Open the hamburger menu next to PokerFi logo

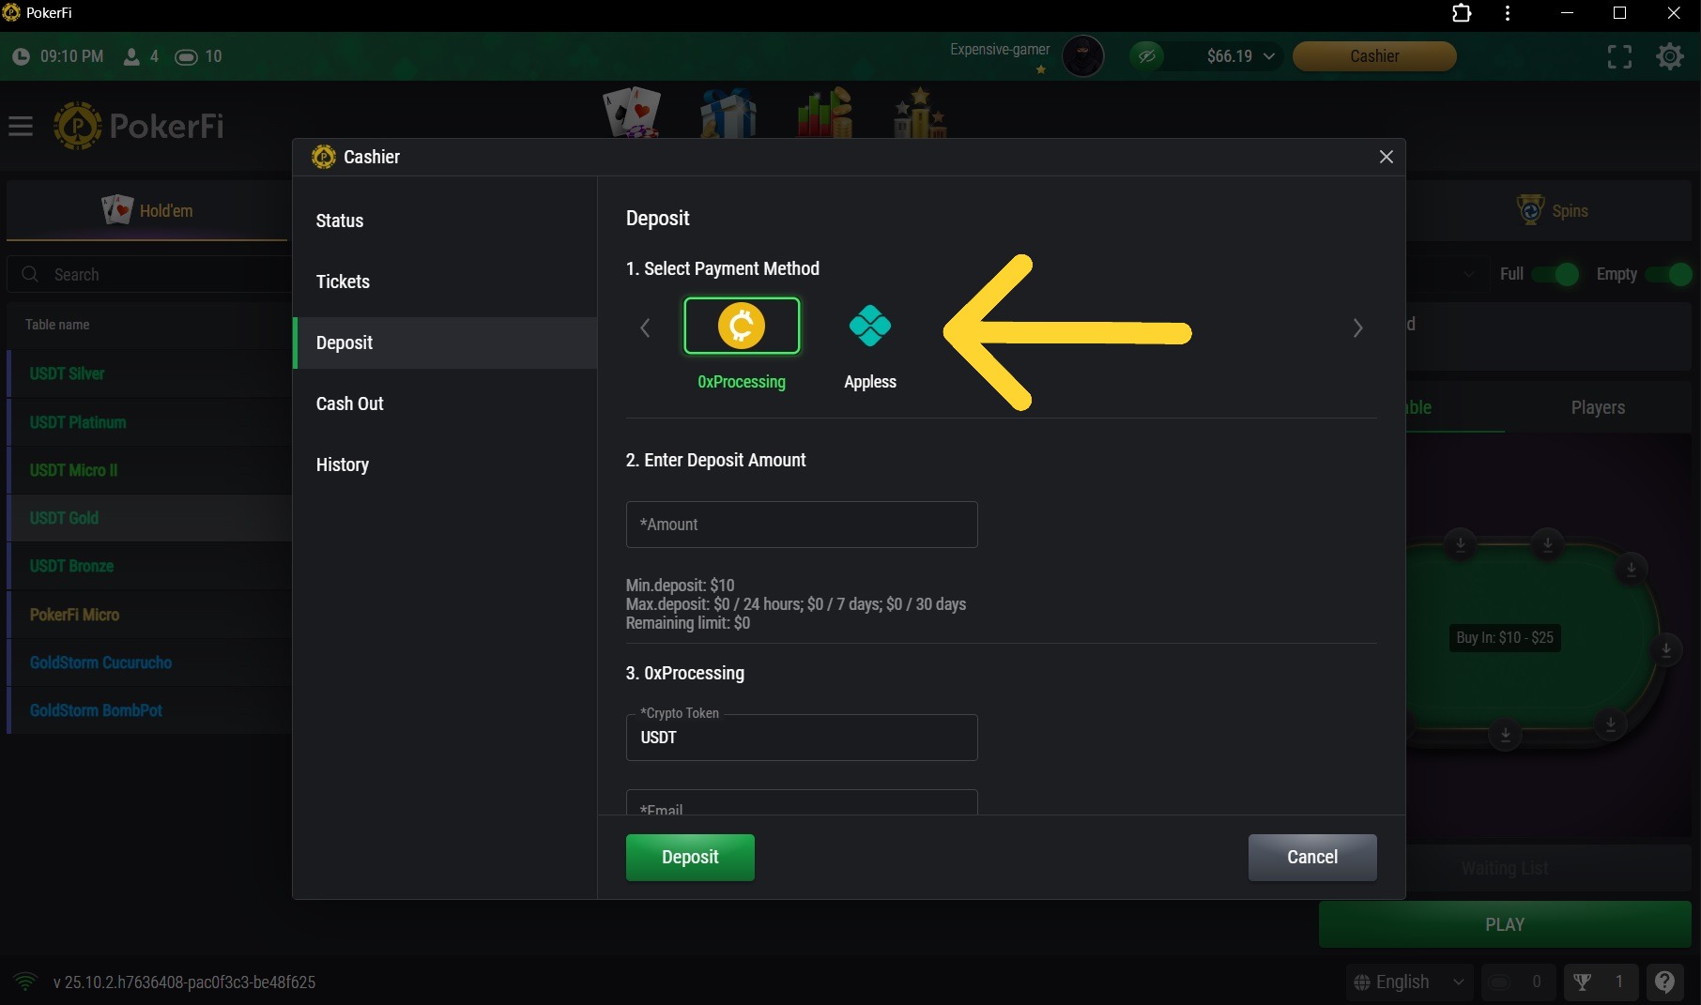point(21,126)
